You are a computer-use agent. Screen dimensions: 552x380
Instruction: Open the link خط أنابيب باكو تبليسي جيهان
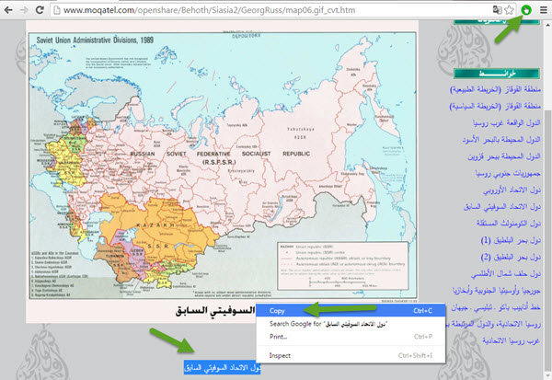click(496, 307)
